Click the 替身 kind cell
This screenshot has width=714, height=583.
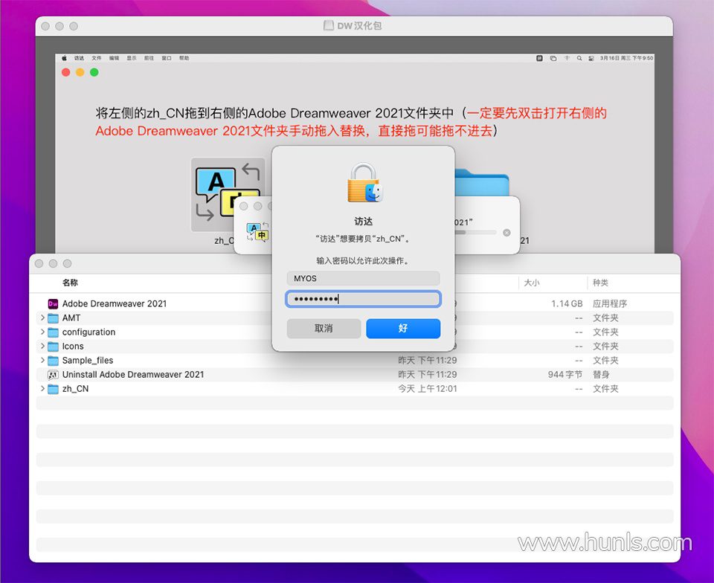[601, 375]
